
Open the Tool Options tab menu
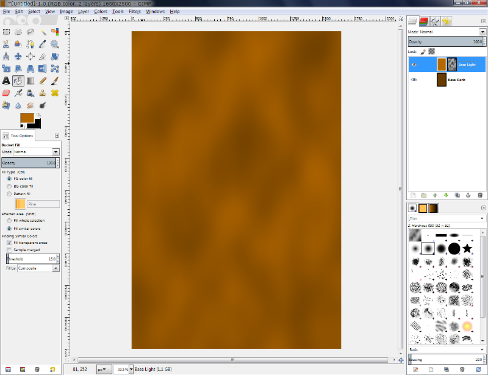point(57,135)
